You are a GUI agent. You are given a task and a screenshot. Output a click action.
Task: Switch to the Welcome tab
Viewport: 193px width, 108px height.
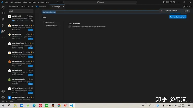pos(42,7)
